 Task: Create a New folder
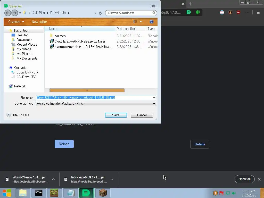click(39, 22)
